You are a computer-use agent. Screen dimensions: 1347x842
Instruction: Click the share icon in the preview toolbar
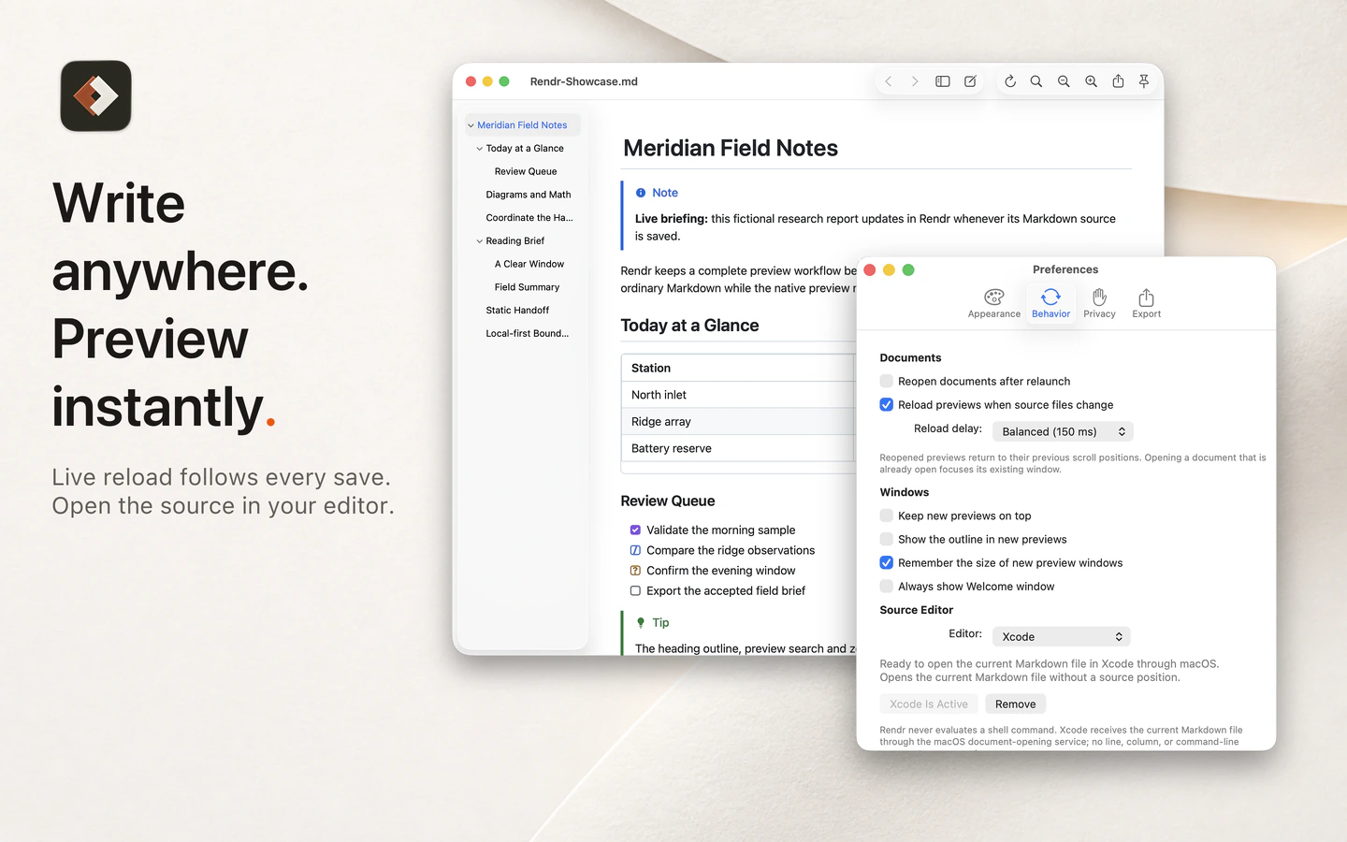pos(1118,81)
